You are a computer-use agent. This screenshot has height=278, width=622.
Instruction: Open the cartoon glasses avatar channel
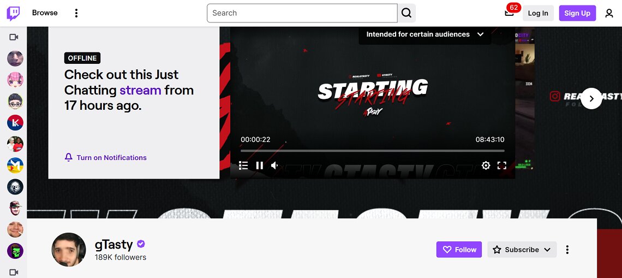click(x=15, y=101)
